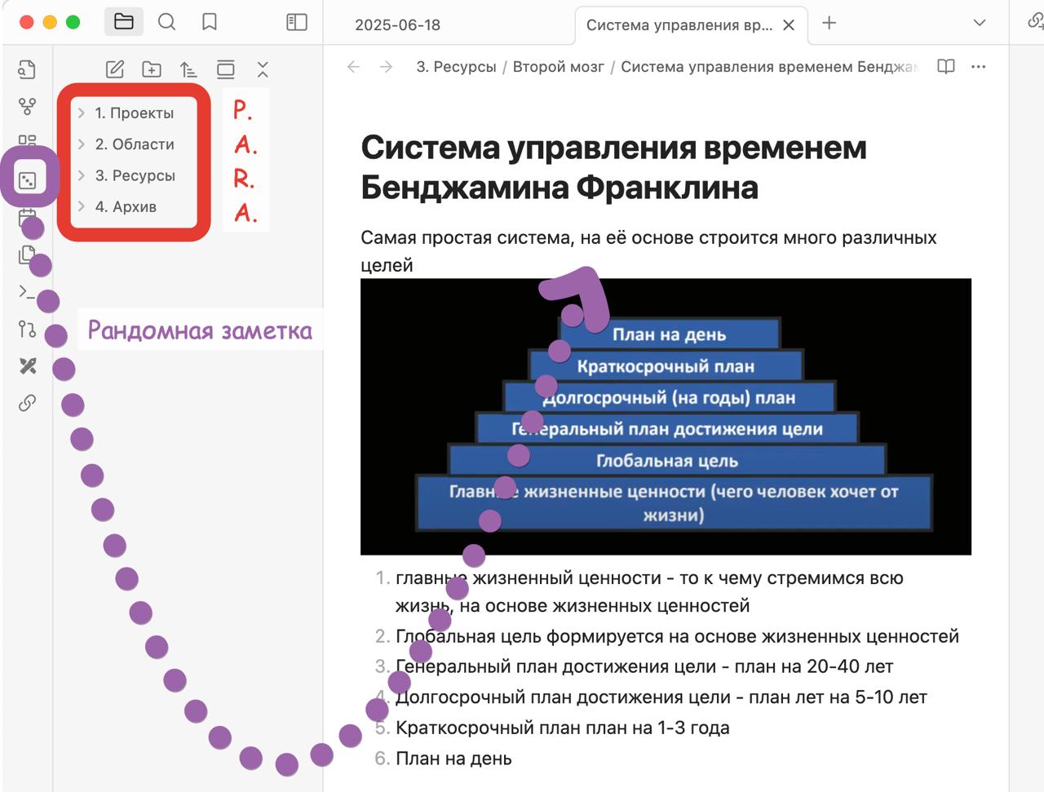Open a random note with dice icon
1044x792 pixels.
coord(28,179)
